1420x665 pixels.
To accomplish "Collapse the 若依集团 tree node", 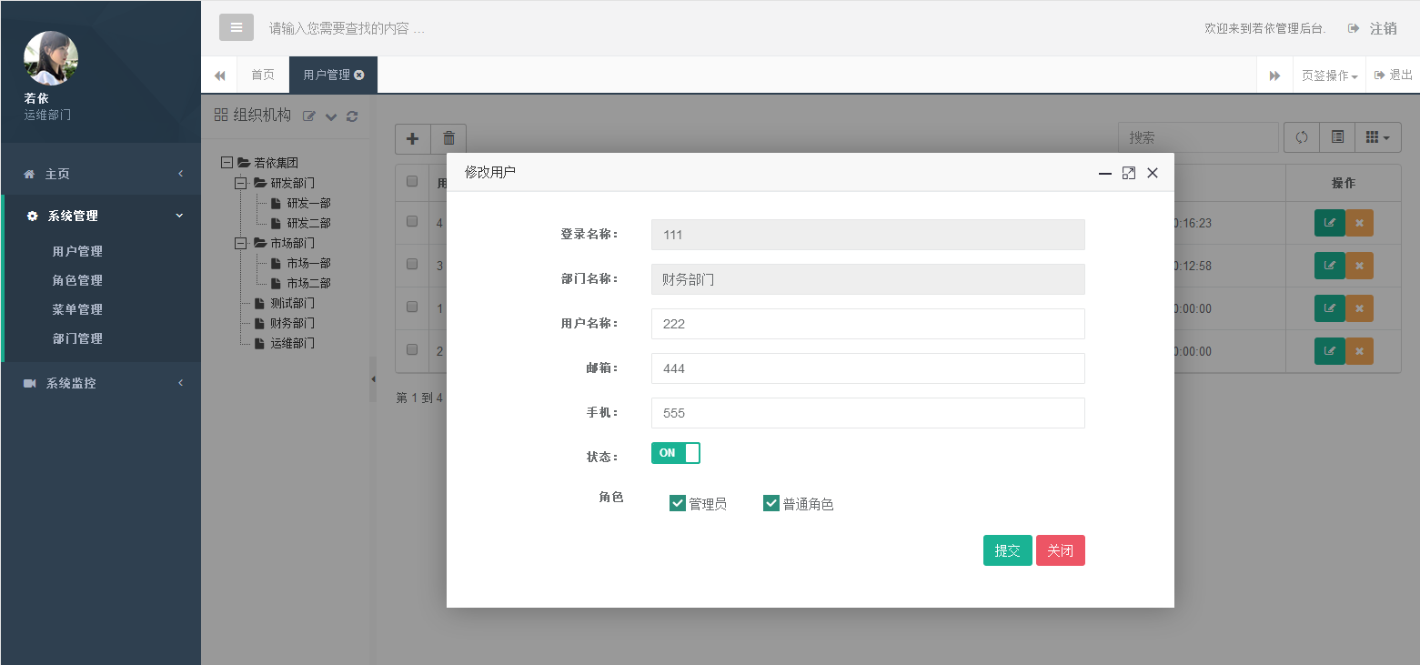I will tap(227, 162).
